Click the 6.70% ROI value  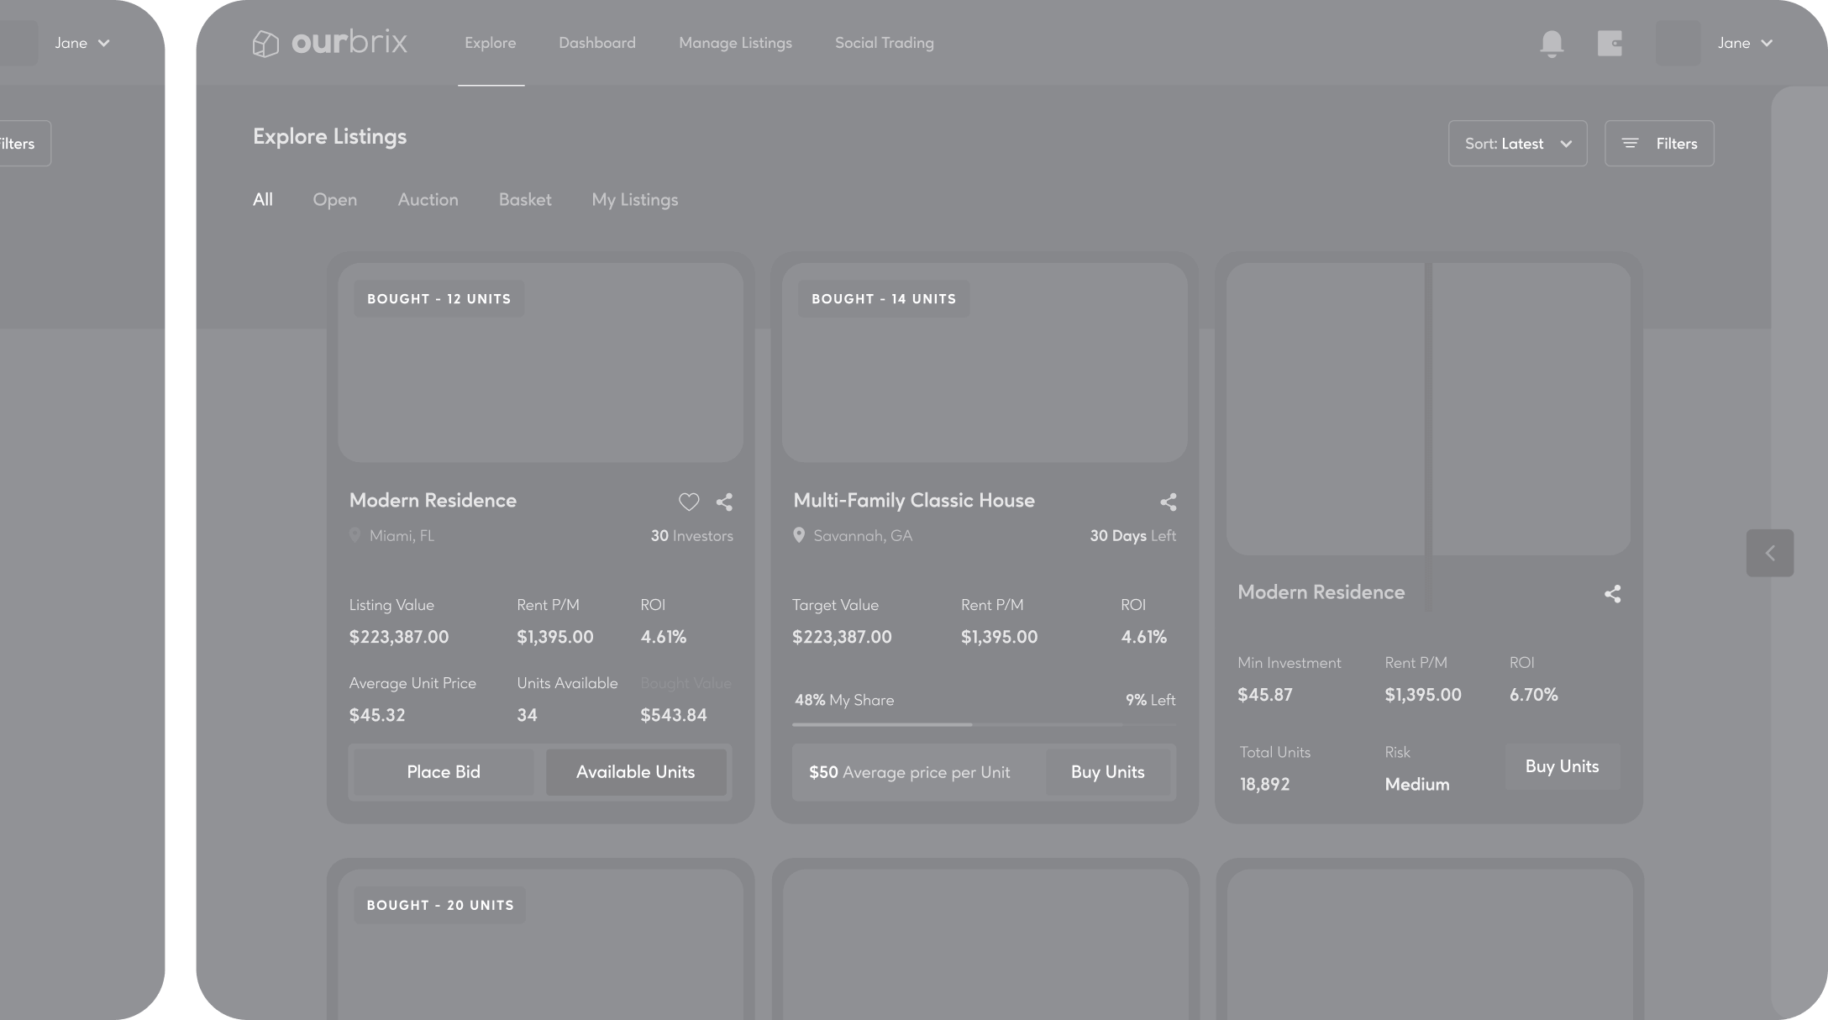1534,695
